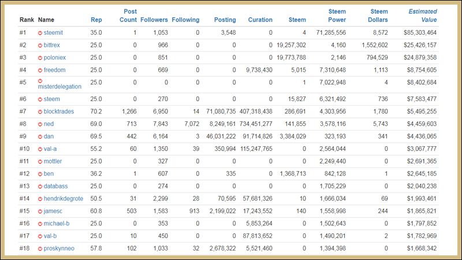Open the michael-b account link

pyautogui.click(x=57, y=224)
